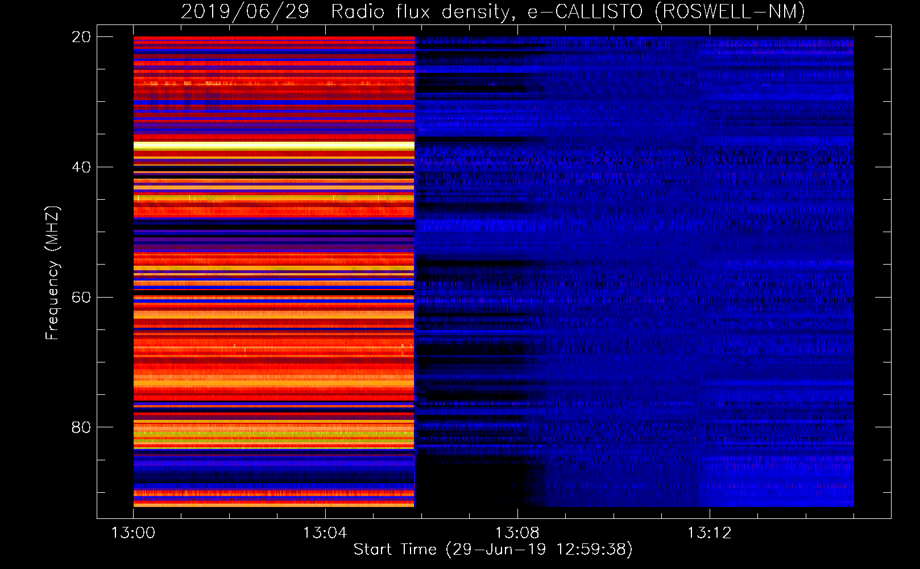The height and width of the screenshot is (569, 920).
Task: Click the 13:08 time tick label
Action: [517, 533]
